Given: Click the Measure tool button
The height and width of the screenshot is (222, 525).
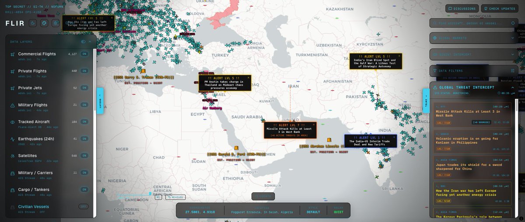Looking at the screenshot, I should (175, 198).
